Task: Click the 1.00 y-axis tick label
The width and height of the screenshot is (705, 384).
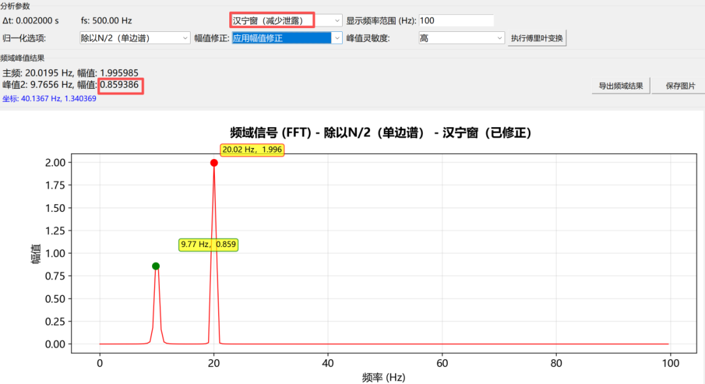Action: point(55,254)
